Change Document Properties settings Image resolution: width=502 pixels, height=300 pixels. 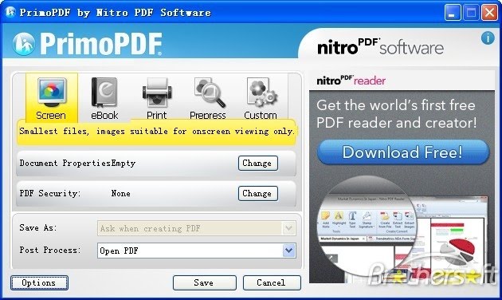coord(257,163)
